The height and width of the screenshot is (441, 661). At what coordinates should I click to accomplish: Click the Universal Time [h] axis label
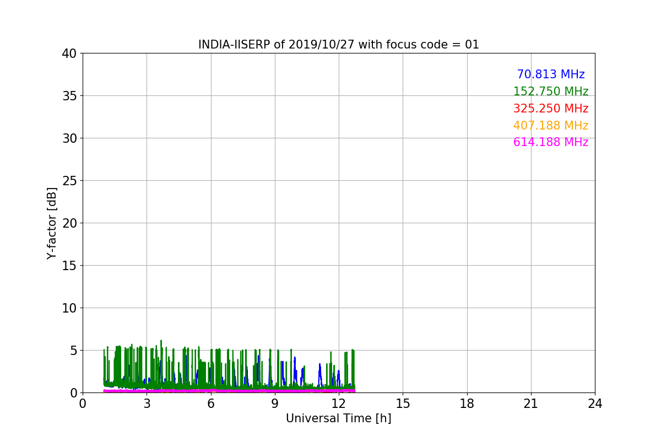[339, 418]
